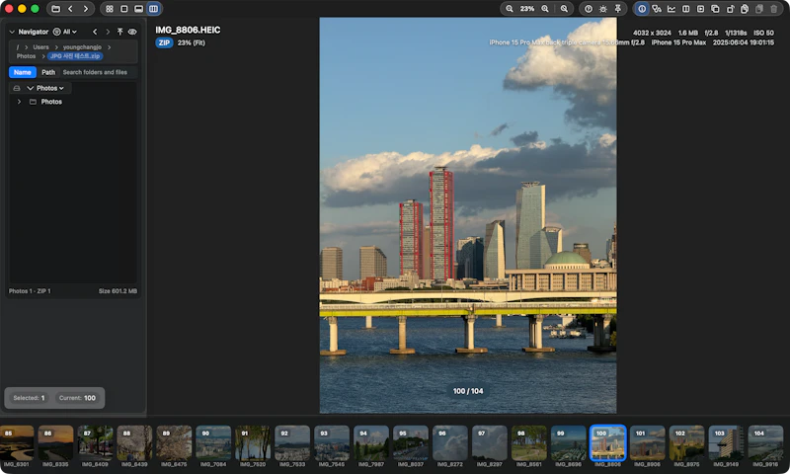Toggle the brightness sun icon
Screen dimensions: 790x474
click(603, 9)
